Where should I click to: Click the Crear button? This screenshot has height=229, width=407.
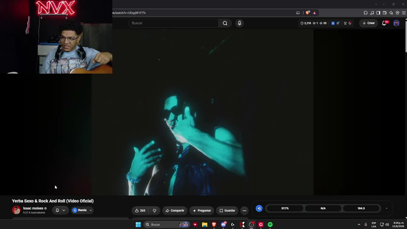pos(369,23)
